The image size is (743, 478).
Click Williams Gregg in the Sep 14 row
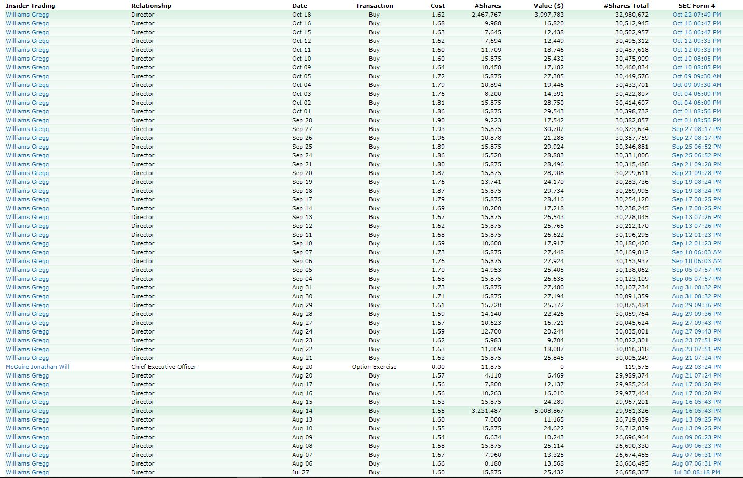27,208
